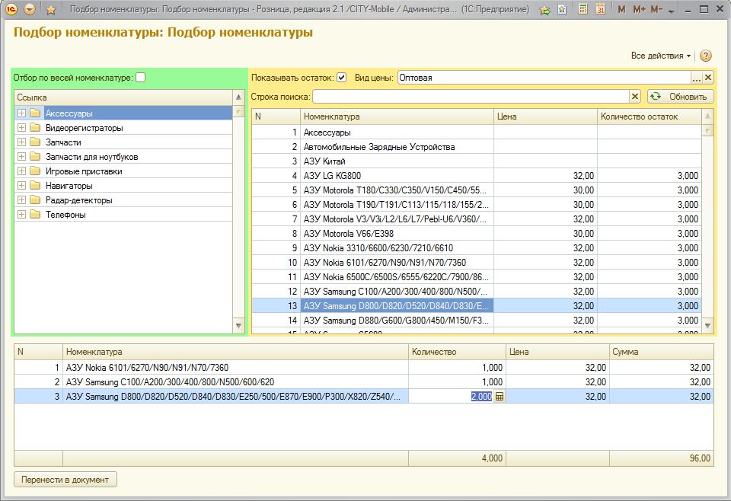Open the calendar icon in title bar
Screen dimensions: 731x501
601,9
